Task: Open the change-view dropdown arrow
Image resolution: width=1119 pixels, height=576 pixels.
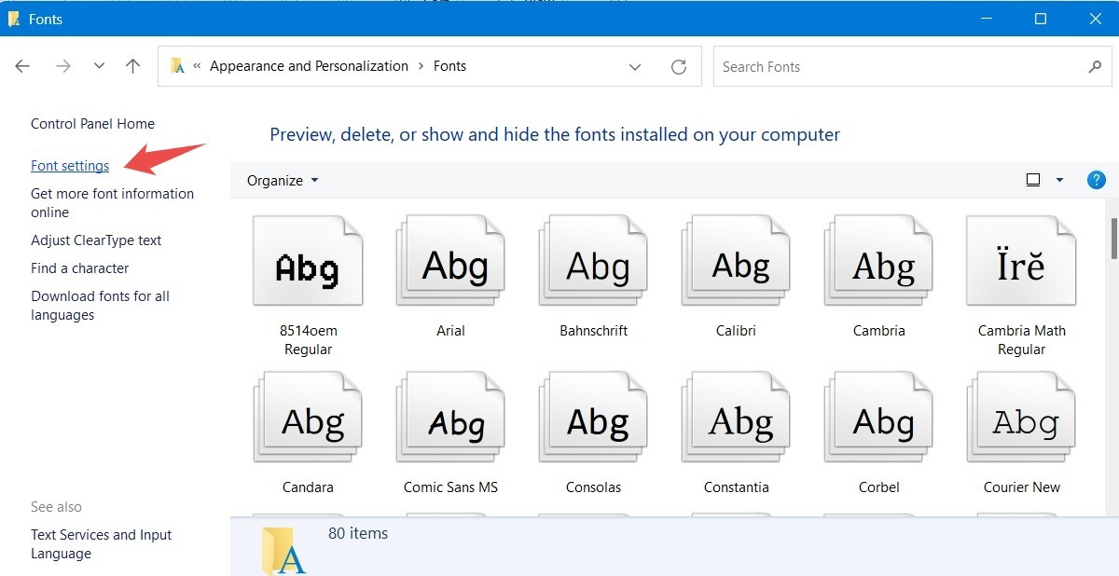Action: pyautogui.click(x=1059, y=180)
